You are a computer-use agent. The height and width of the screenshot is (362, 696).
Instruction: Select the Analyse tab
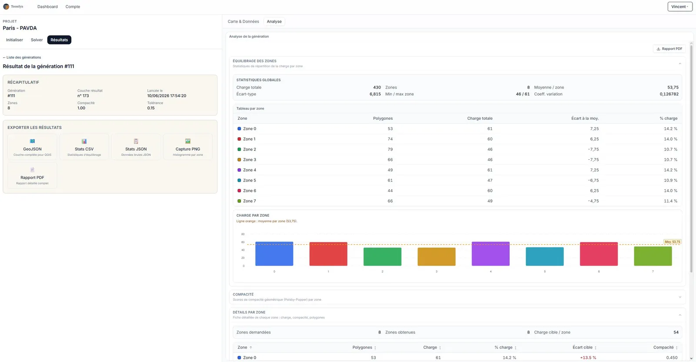point(274,22)
